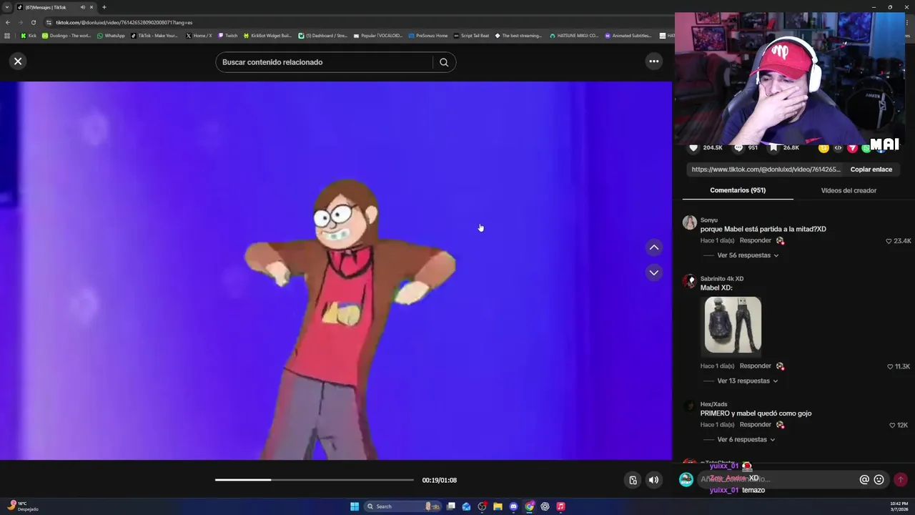The image size is (915, 515).
Task: Open a new browser tab
Action: 104,7
